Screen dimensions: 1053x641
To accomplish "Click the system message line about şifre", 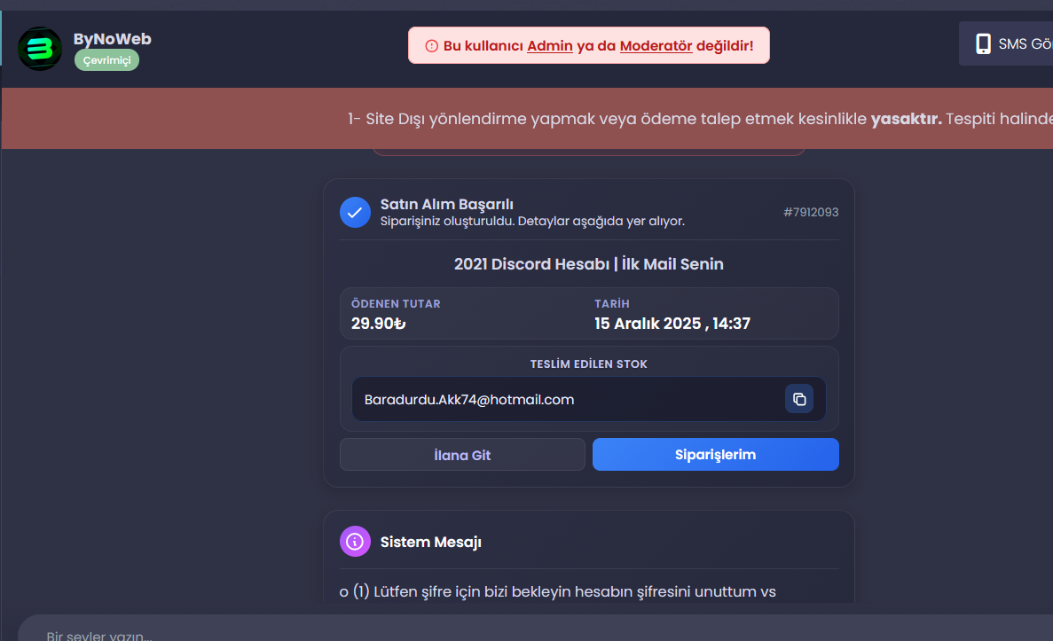I will tap(558, 591).
